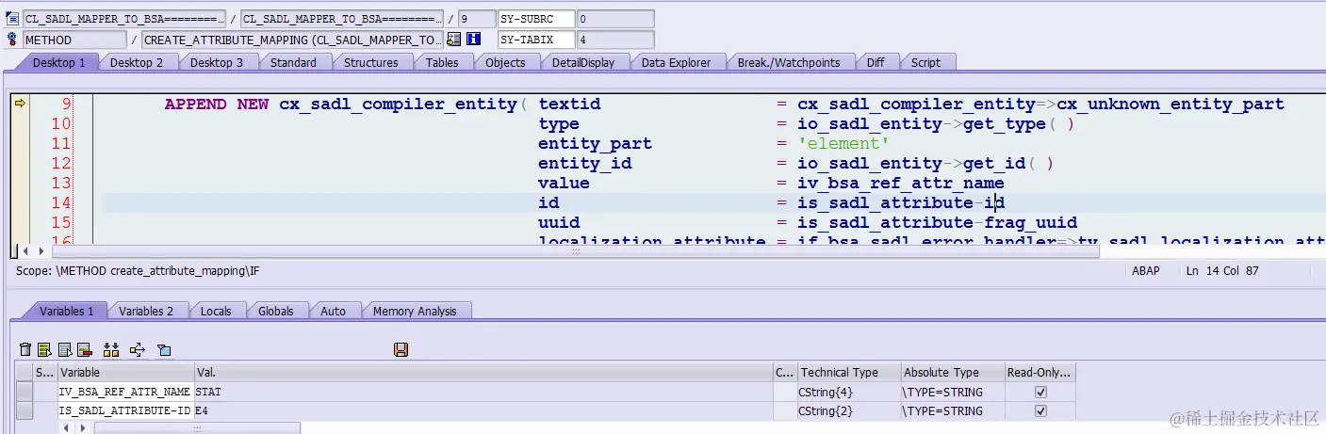Click the Variable column header
1326x434 pixels.
126,373
